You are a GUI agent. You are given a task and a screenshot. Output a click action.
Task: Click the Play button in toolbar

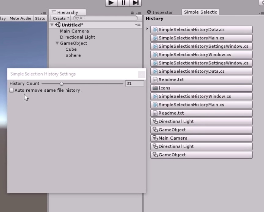click(x=111, y=3)
